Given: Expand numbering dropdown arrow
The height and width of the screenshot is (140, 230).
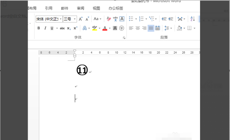Looking at the screenshot, I should pos(146,19).
